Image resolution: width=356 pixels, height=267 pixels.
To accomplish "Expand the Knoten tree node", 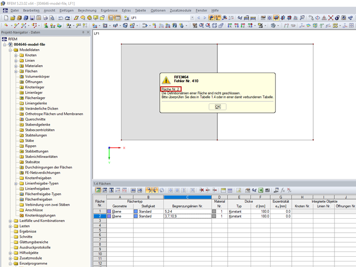I will [x=16, y=55].
